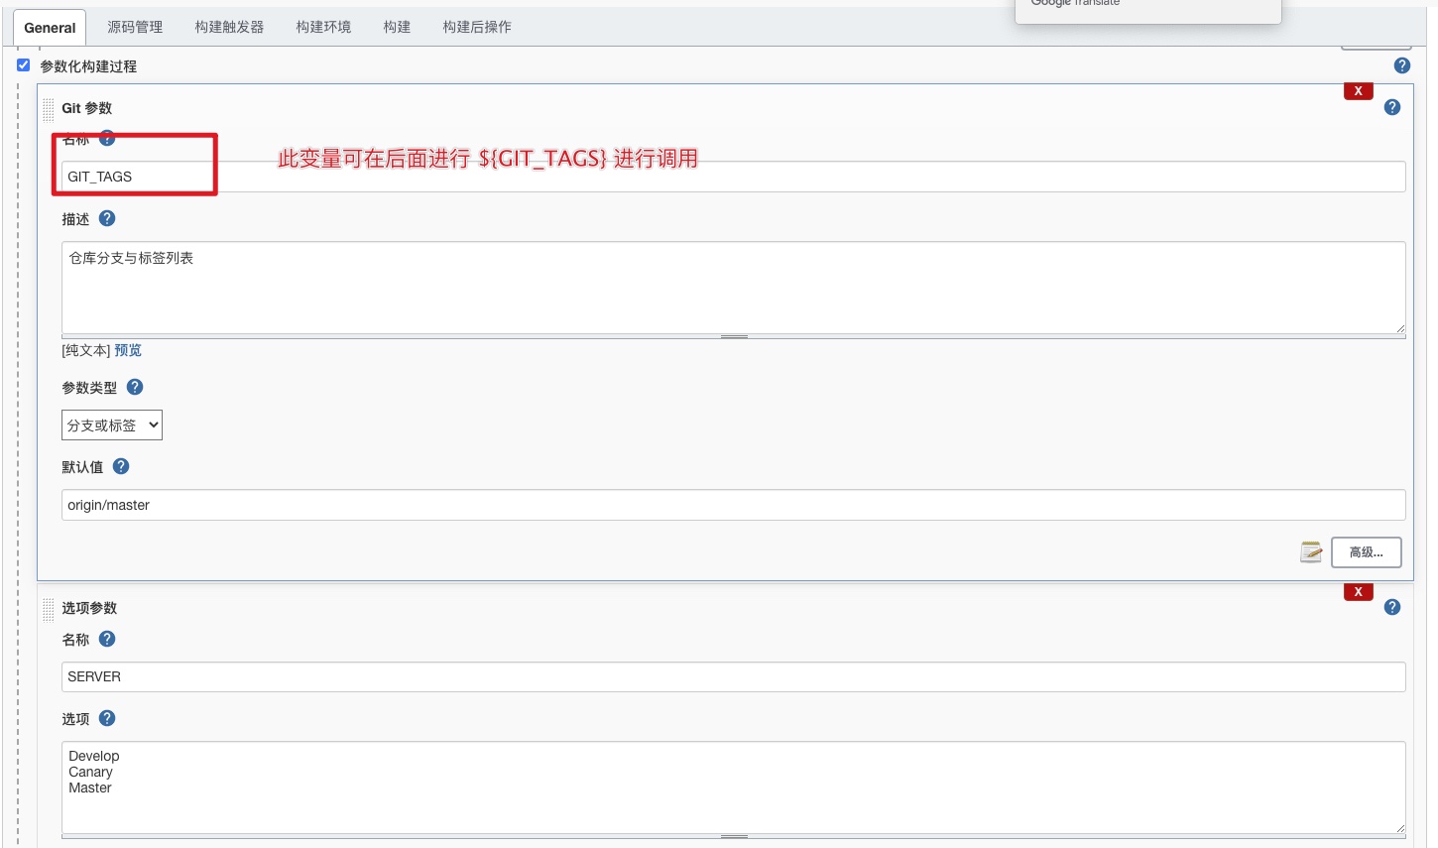1438x848 pixels.
Task: Open help icon for Git 参数 section
Action: click(x=1391, y=107)
